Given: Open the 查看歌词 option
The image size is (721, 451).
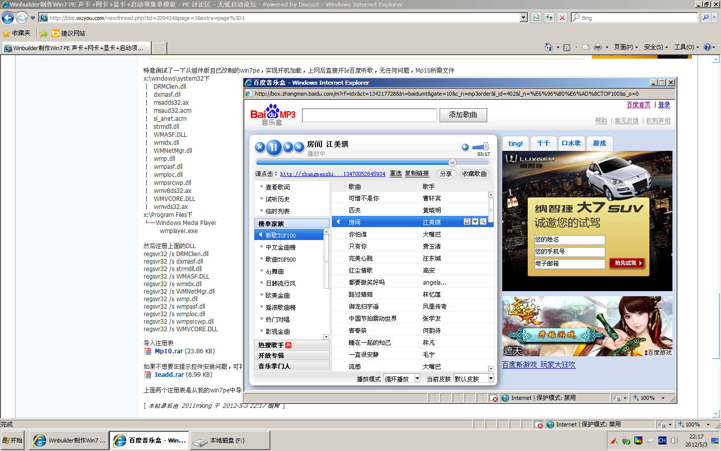Looking at the screenshot, I should tap(277, 187).
